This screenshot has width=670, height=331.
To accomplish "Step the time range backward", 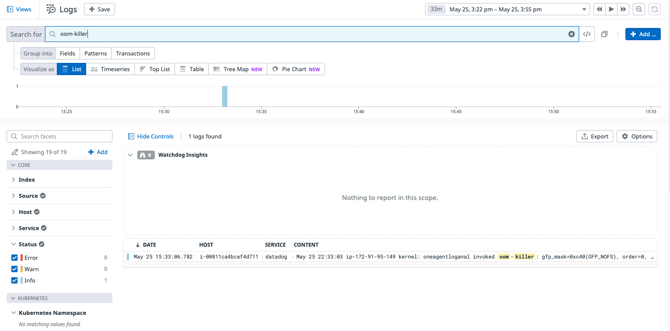I will pos(599,9).
